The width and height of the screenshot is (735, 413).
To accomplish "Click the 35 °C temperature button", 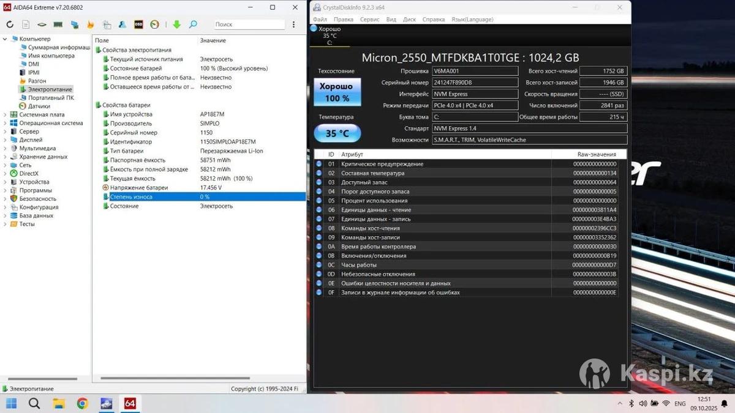I will [x=337, y=133].
